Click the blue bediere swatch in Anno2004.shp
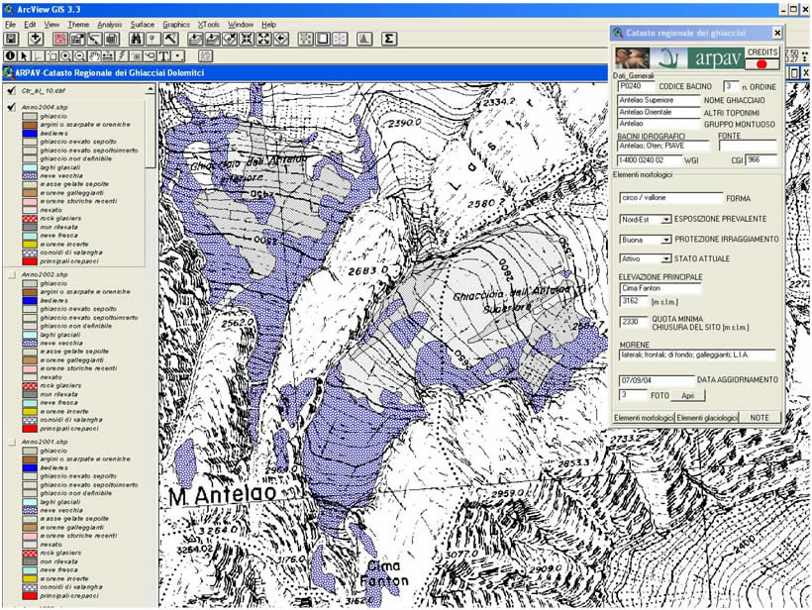 pyautogui.click(x=30, y=134)
